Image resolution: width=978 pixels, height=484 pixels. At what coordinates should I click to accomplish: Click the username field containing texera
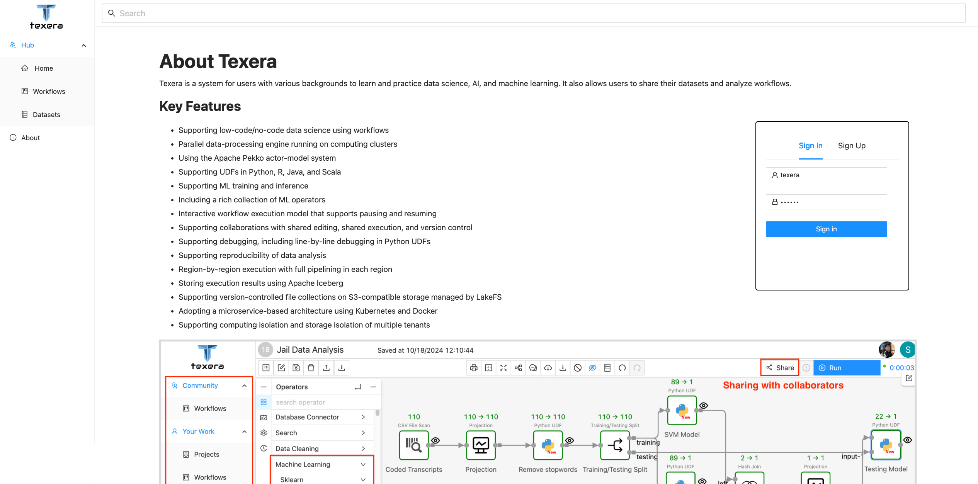pos(826,175)
